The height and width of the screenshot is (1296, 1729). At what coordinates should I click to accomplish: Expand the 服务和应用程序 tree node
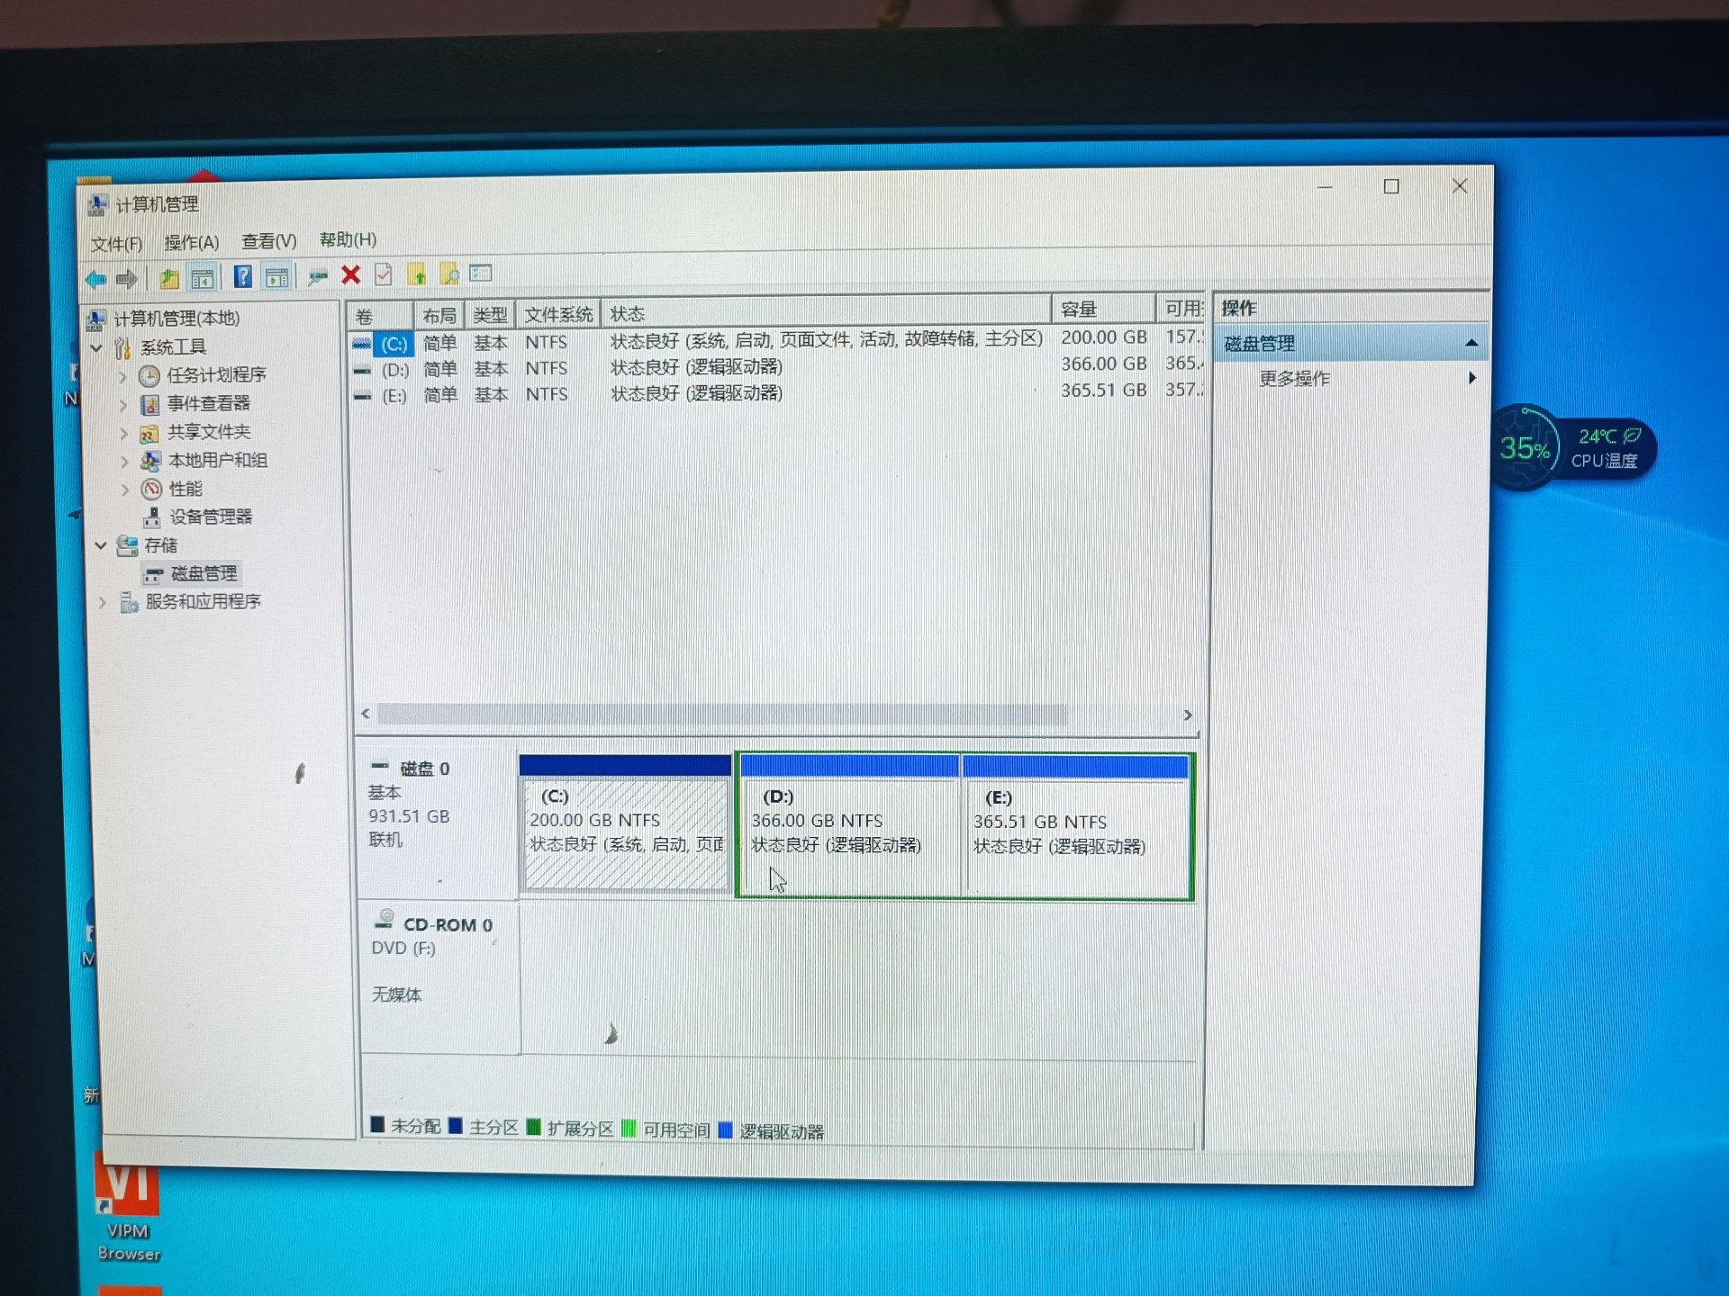click(102, 602)
